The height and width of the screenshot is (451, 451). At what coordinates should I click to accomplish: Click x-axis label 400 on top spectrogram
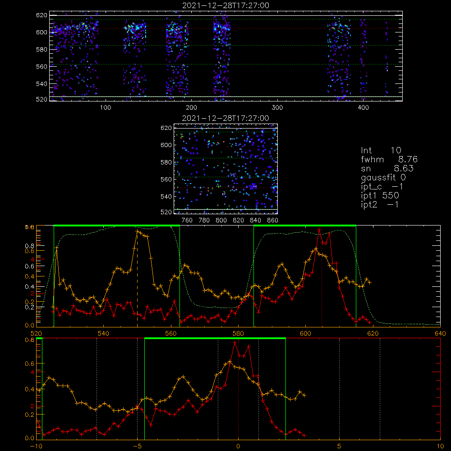pos(363,108)
